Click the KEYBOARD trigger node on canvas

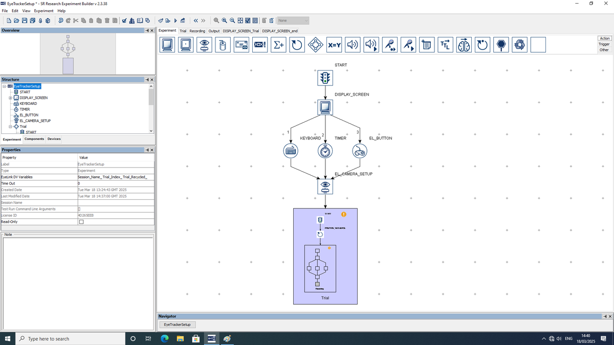tap(291, 151)
